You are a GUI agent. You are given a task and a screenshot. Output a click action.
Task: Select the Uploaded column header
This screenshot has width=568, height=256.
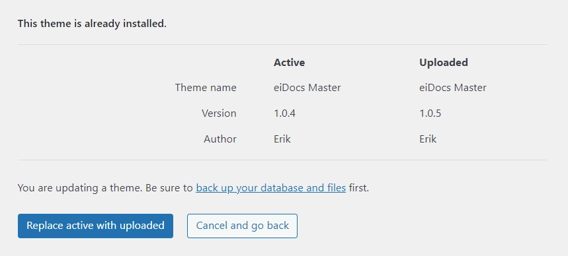pos(444,63)
